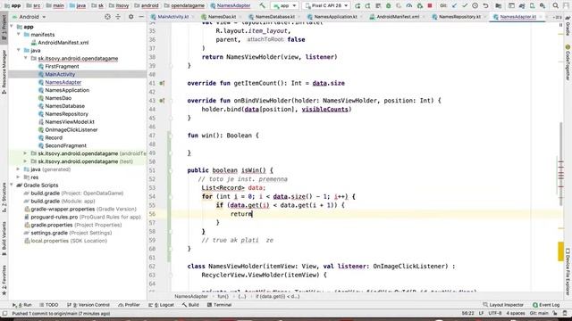Image resolution: width=572 pixels, height=321 pixels.
Task: Click the scroll-from-source target icon
Action: click(x=107, y=17)
